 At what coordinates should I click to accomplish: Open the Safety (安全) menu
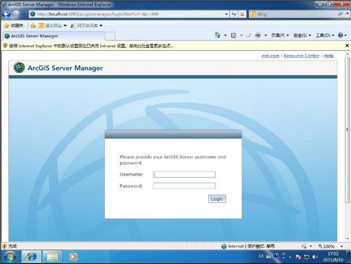click(x=302, y=35)
